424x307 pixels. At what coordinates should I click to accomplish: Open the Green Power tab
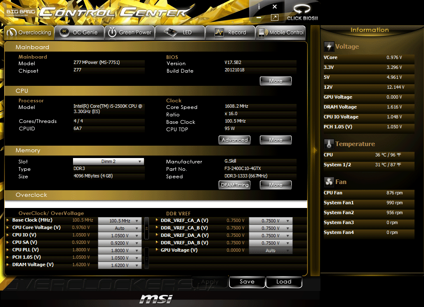pos(130,33)
